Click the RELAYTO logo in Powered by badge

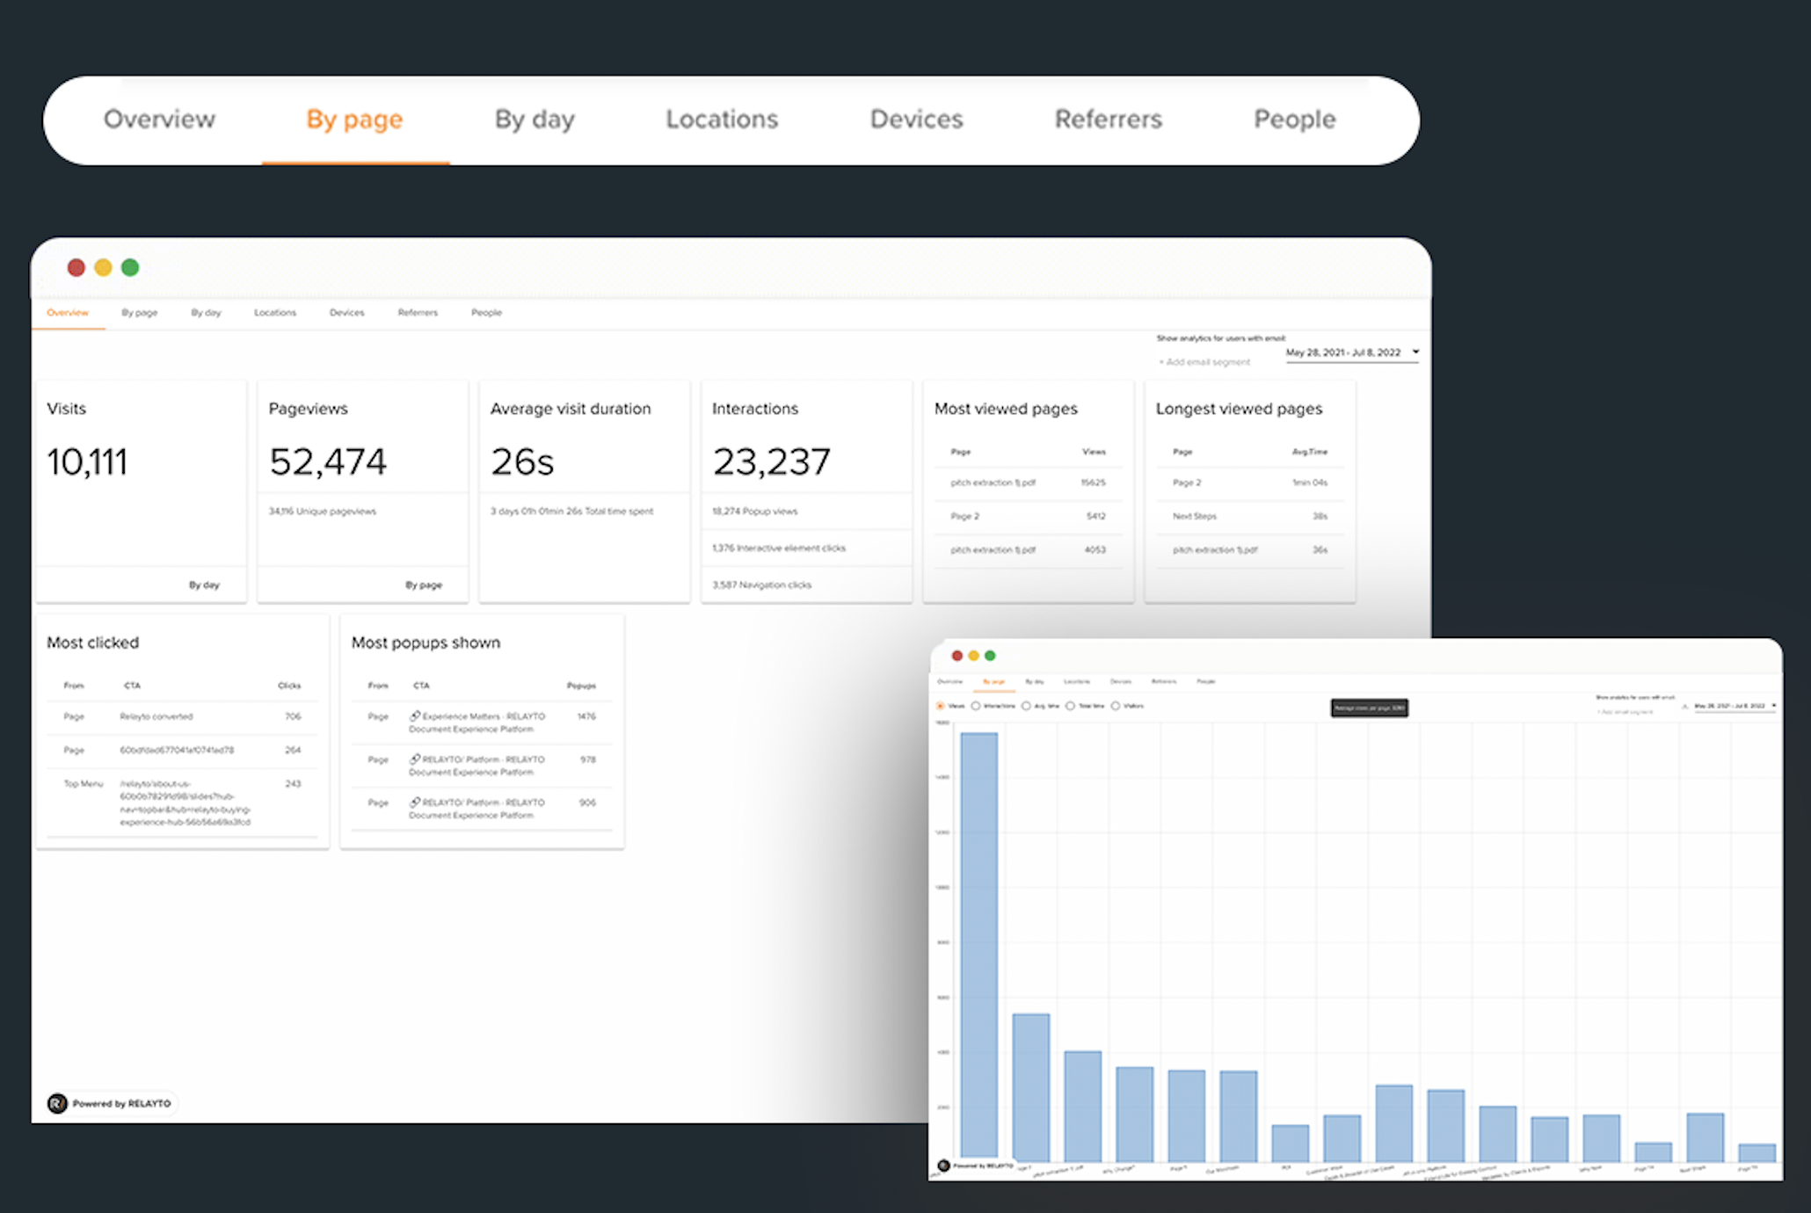[57, 1103]
